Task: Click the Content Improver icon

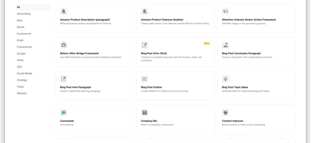Action: (225, 113)
